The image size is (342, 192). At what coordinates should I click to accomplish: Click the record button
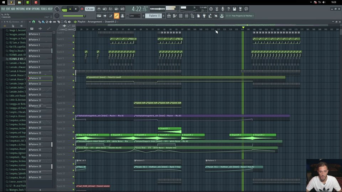point(82,9)
